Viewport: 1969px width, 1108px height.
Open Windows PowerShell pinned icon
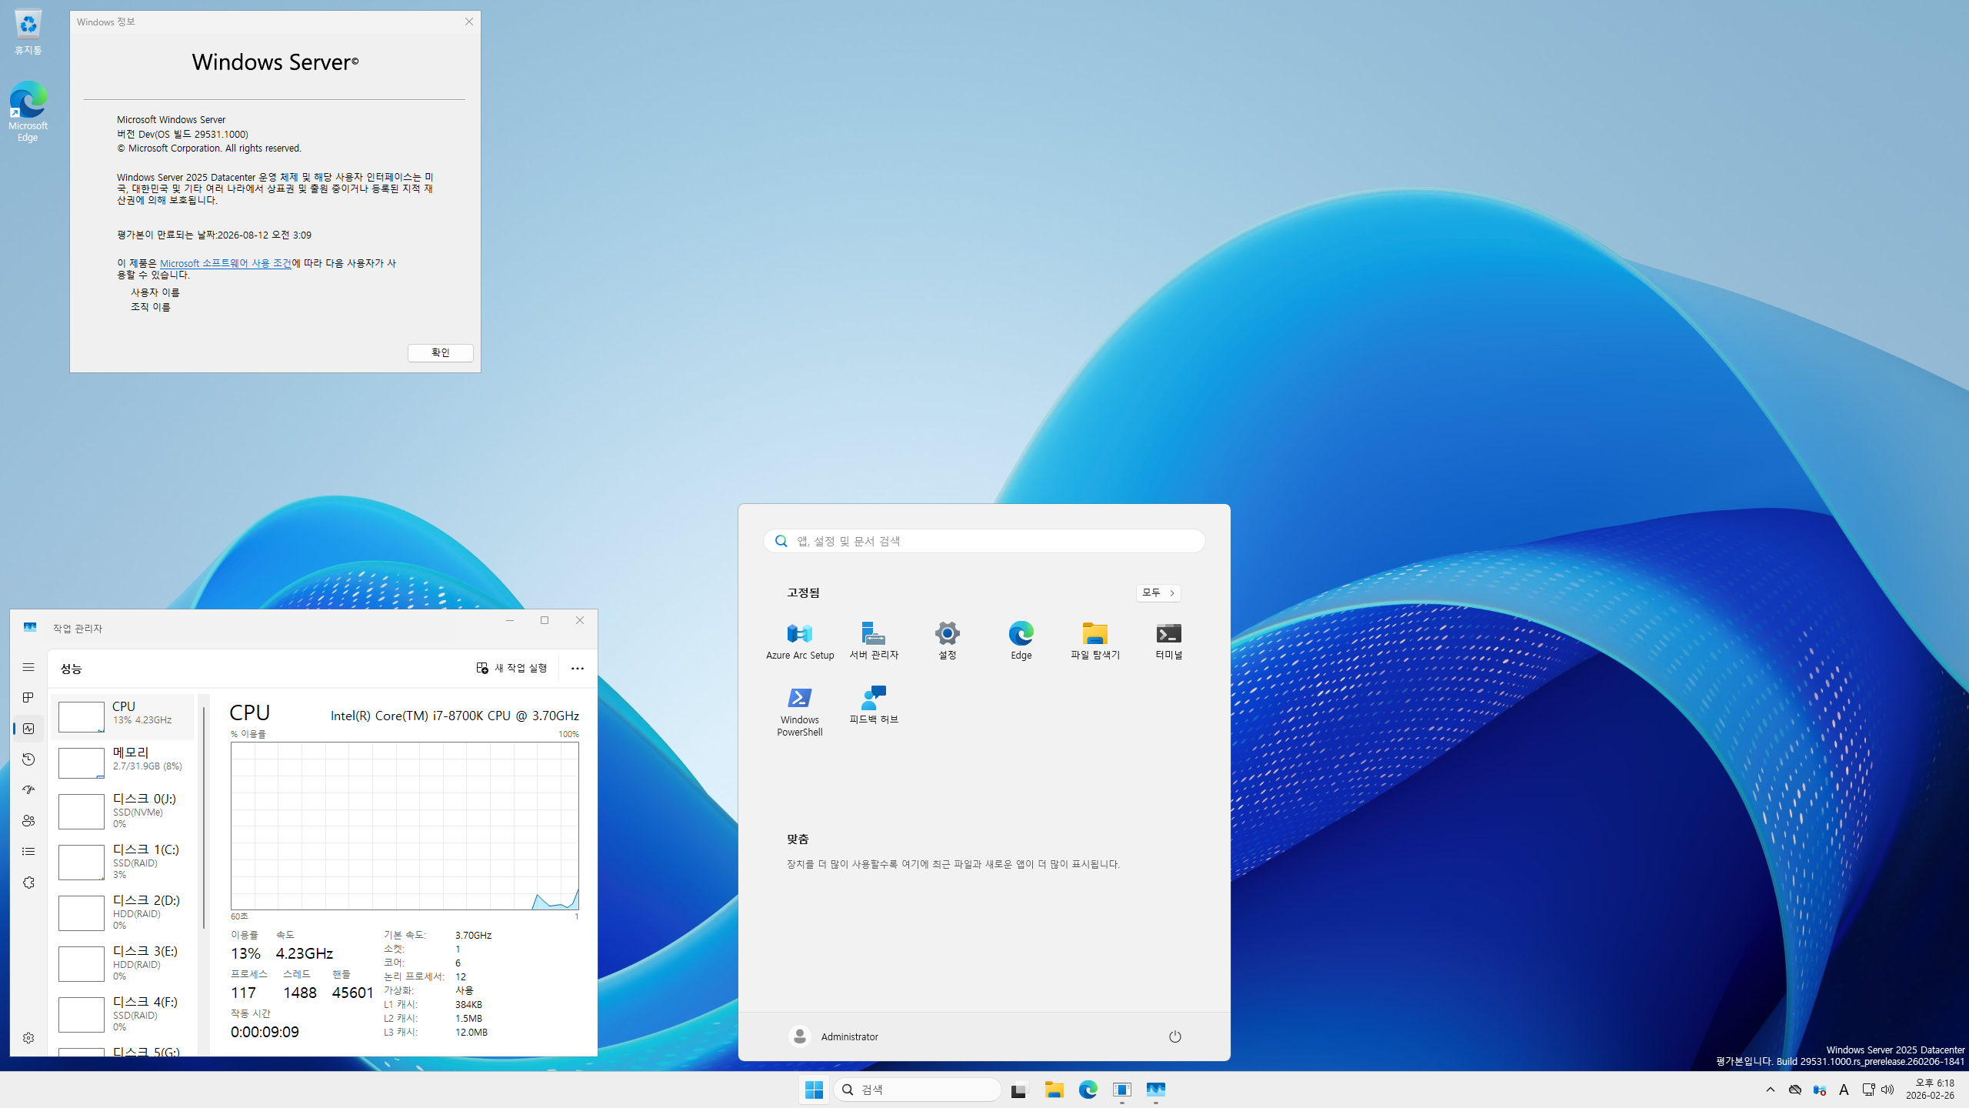[799, 709]
